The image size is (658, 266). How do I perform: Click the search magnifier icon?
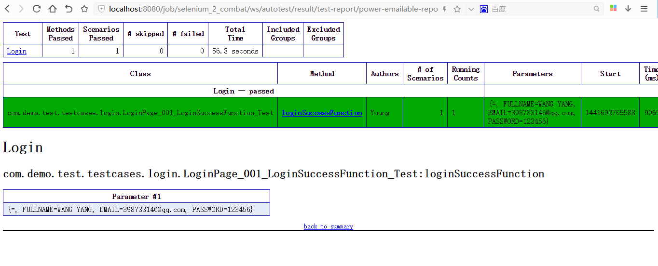(x=597, y=9)
